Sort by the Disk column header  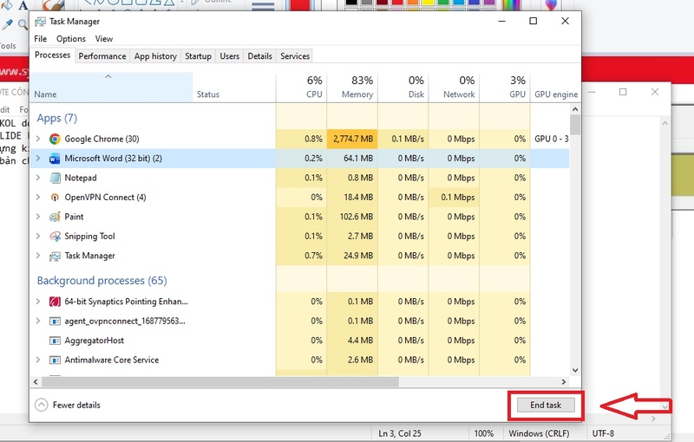point(403,88)
